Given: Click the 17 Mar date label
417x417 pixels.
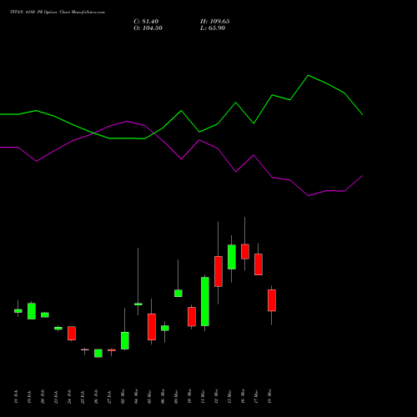Looking at the screenshot, I should [256, 397].
